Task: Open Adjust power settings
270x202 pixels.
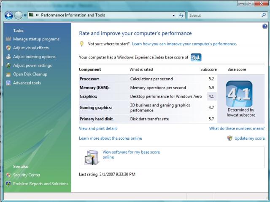Action: pos(32,66)
